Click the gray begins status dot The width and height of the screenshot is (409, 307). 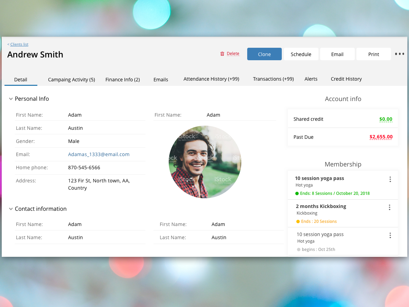(298, 249)
